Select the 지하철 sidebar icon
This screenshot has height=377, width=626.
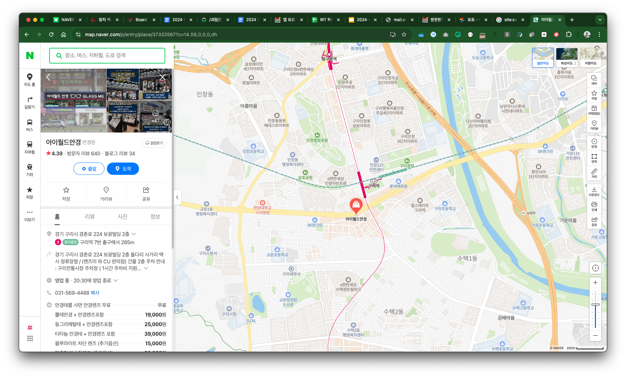[x=30, y=148]
